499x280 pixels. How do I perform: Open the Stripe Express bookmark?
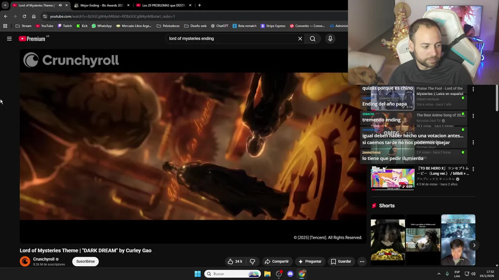[273, 26]
